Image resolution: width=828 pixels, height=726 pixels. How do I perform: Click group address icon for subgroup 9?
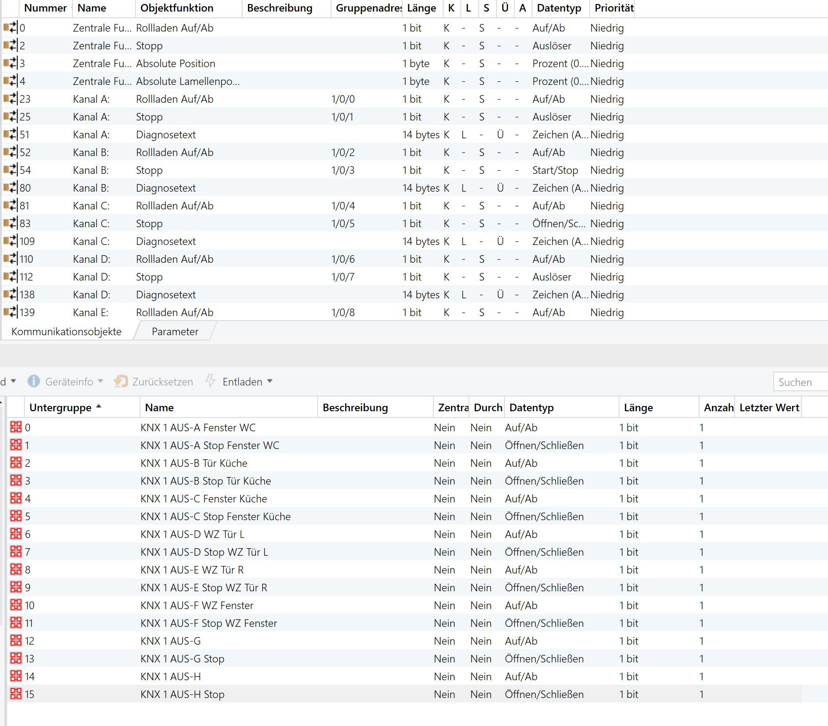[16, 587]
